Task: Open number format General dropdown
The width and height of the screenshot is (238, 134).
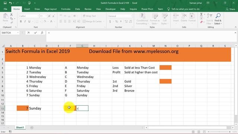Action: tap(131, 16)
